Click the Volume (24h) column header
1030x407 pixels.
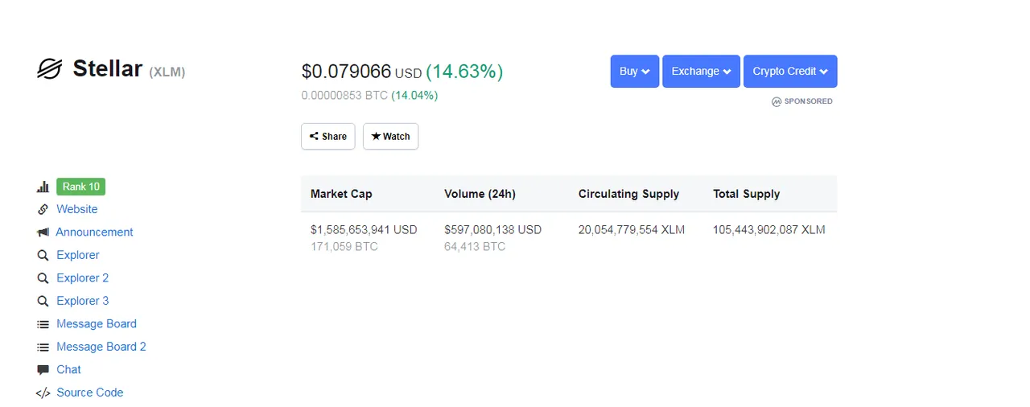point(480,194)
